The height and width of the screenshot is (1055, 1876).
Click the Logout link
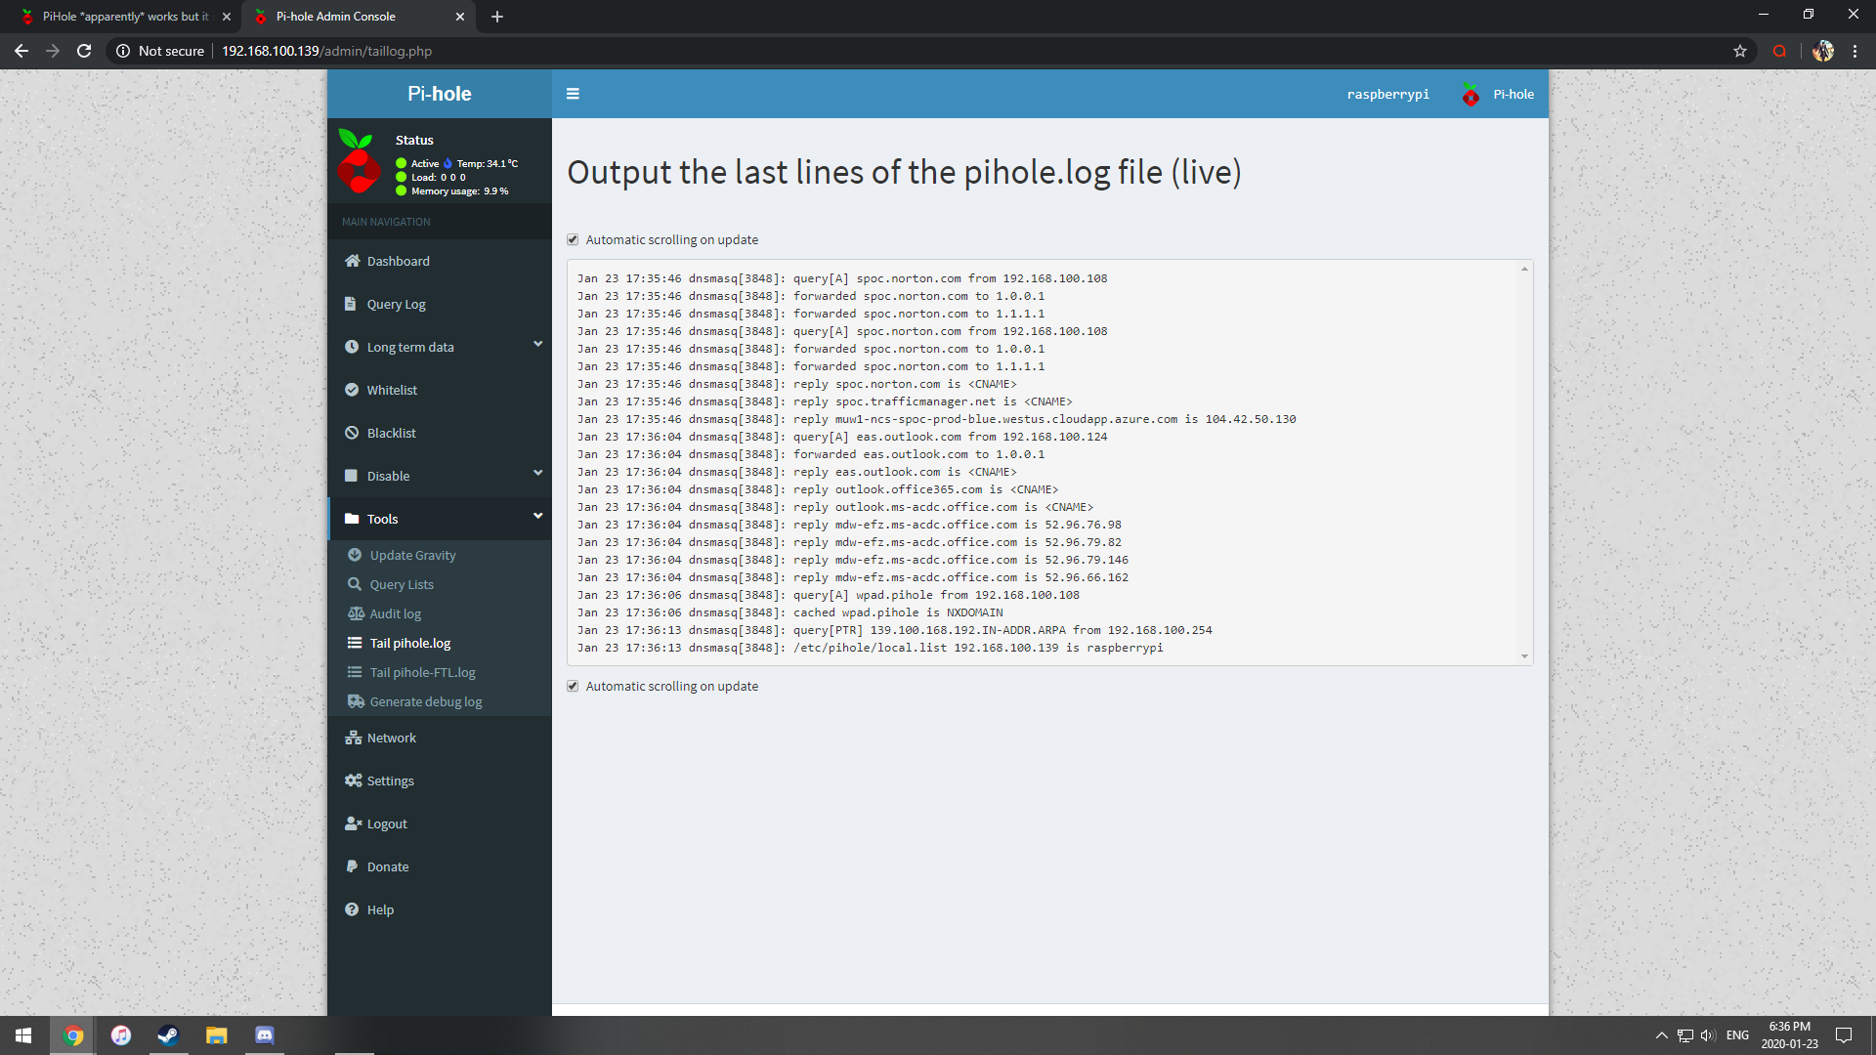[440, 823]
